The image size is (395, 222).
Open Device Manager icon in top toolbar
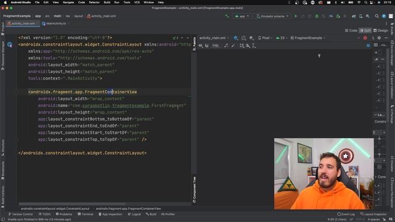[360, 16]
